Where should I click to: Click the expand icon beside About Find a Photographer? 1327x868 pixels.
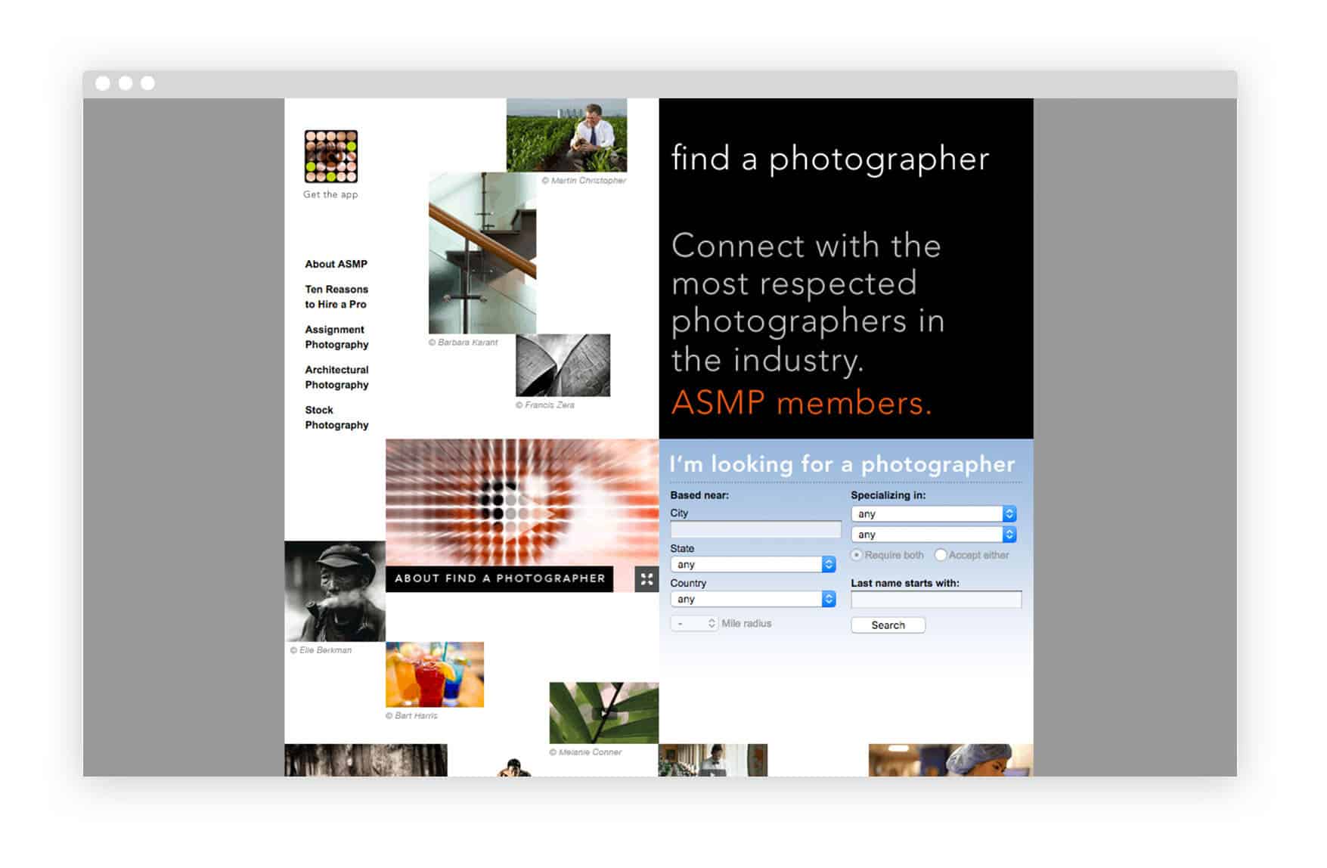pos(646,579)
